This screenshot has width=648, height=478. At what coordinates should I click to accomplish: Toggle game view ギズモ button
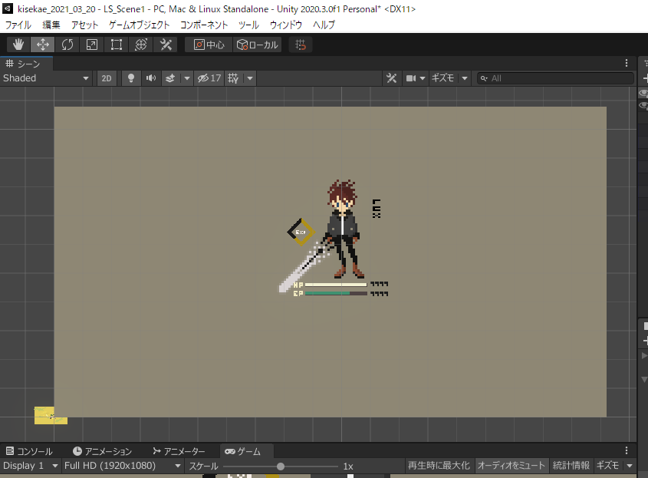pyautogui.click(x=607, y=466)
